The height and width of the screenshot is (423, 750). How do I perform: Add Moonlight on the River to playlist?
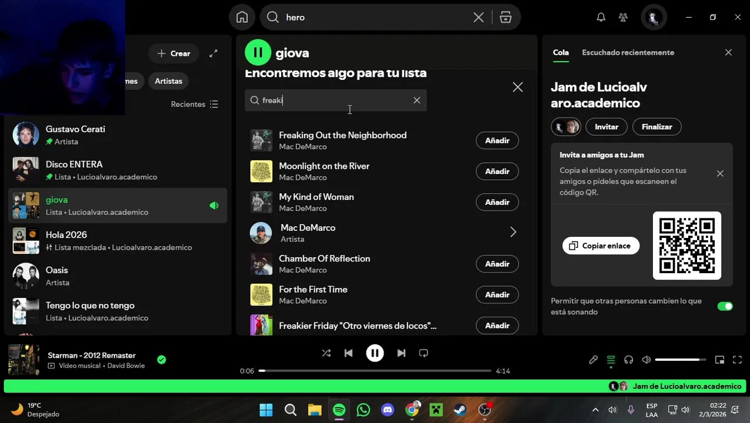coord(497,172)
